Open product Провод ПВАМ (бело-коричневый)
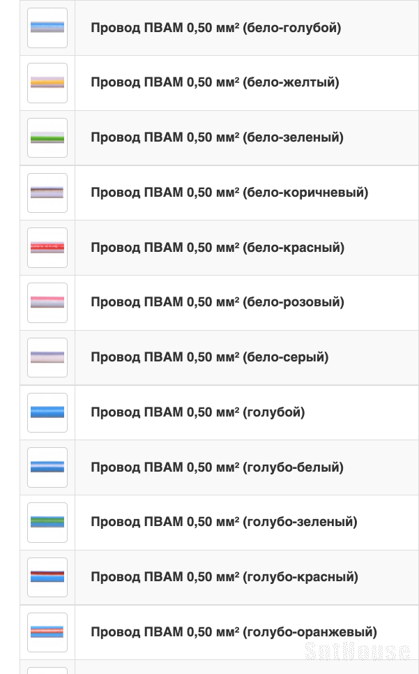This screenshot has height=674, width=419. [x=229, y=193]
